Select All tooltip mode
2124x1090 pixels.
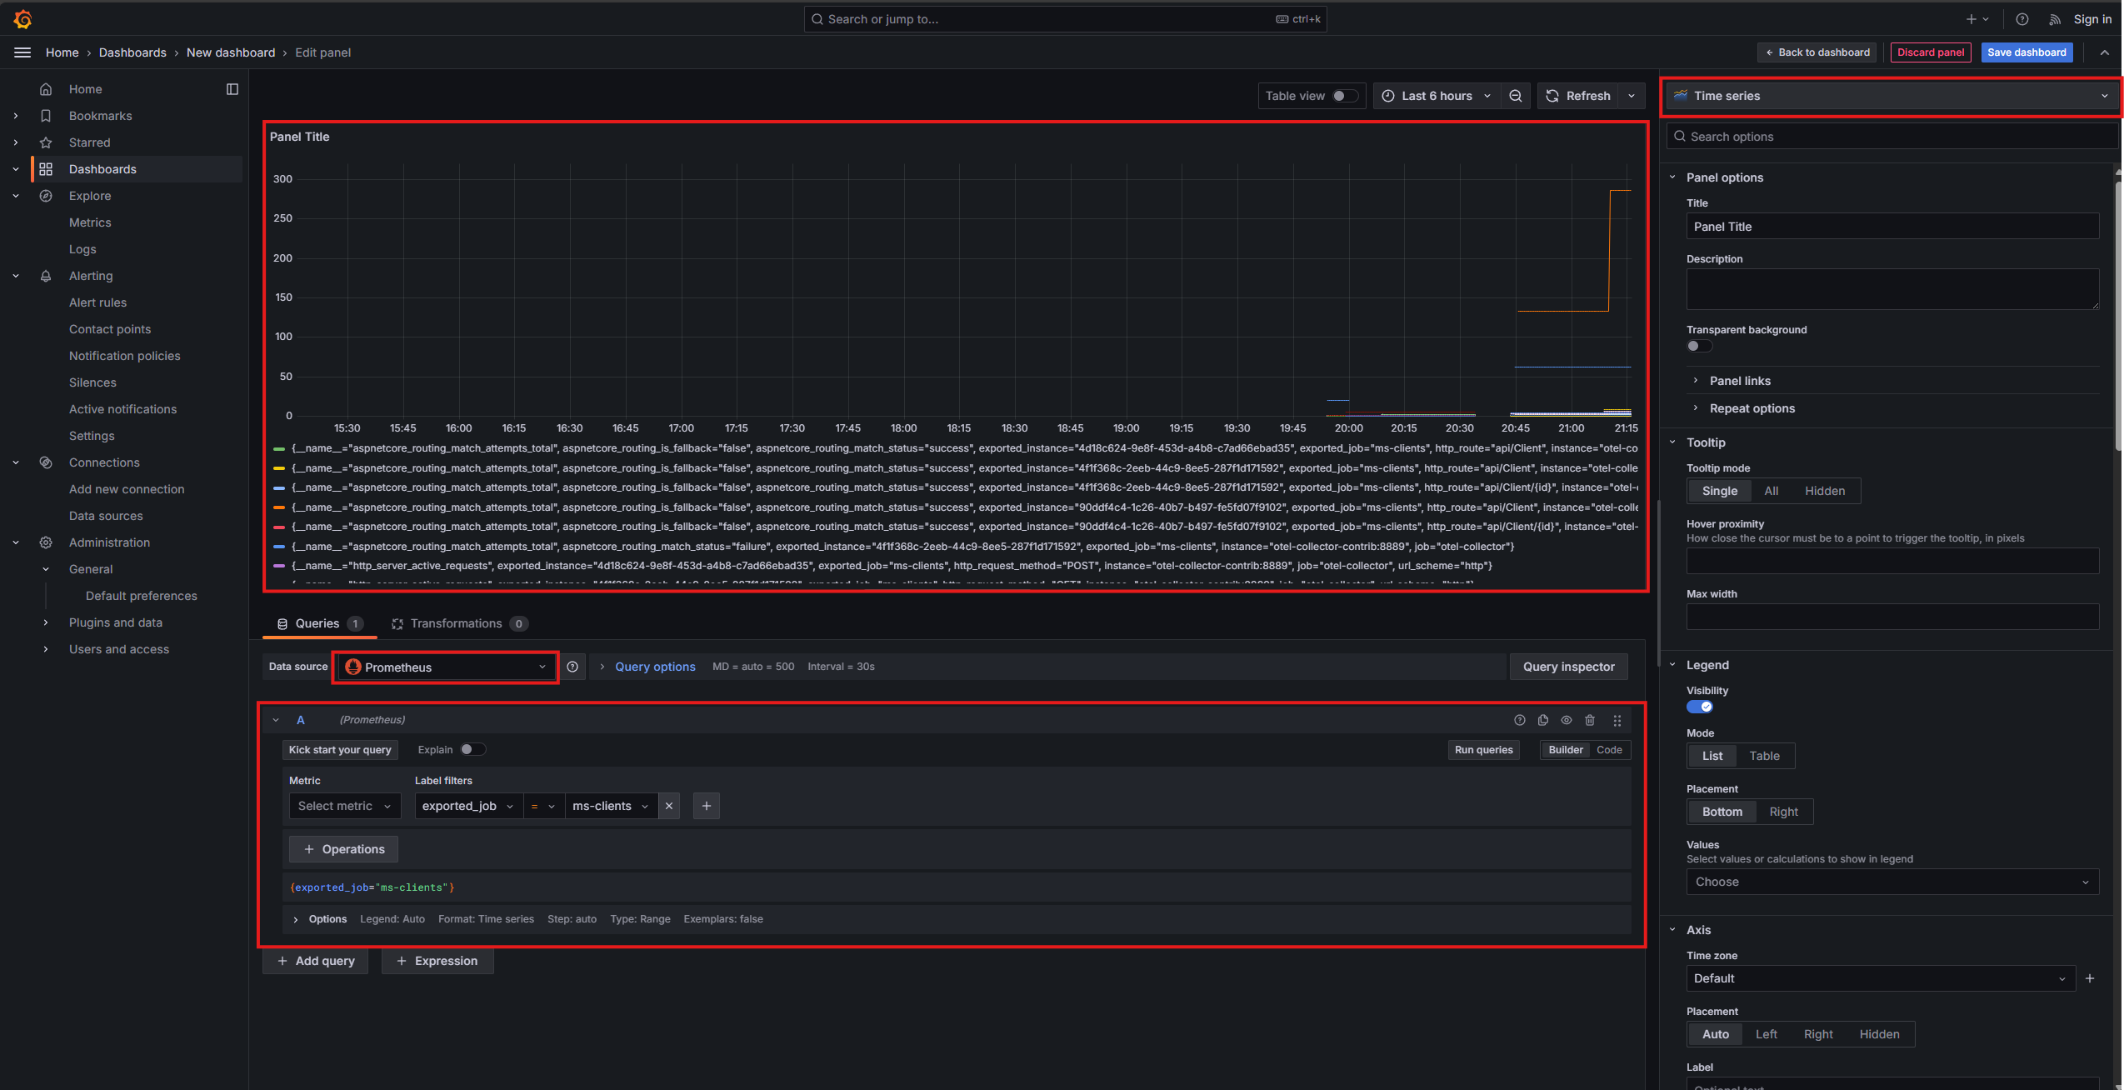point(1771,491)
